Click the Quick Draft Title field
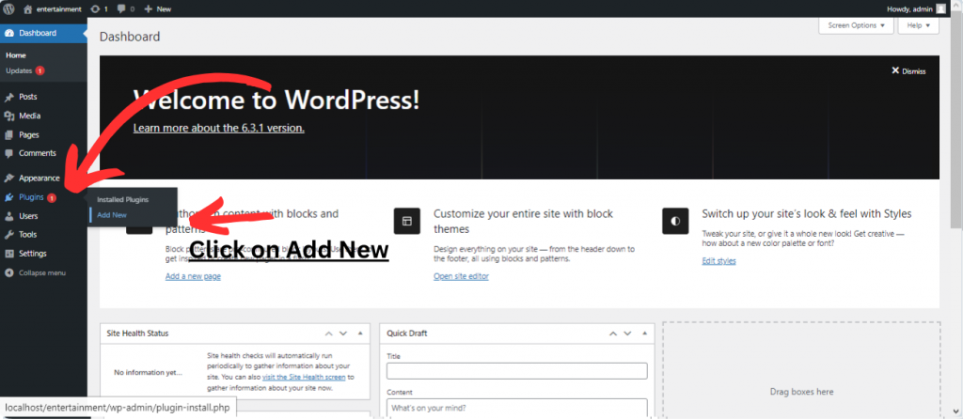 516,371
